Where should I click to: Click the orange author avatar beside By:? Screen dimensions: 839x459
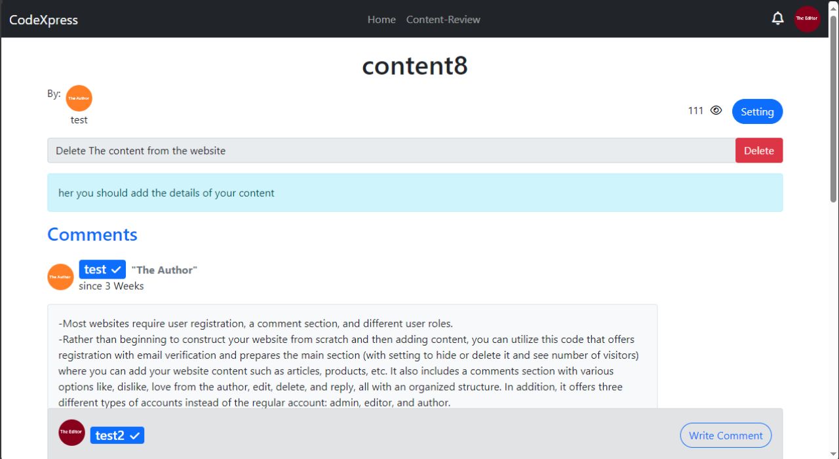[79, 98]
